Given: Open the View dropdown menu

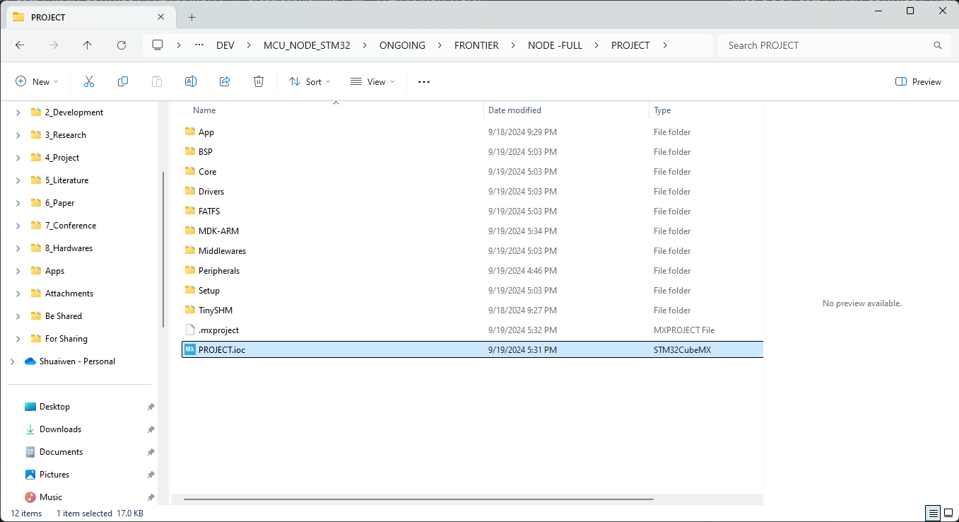Looking at the screenshot, I should [x=372, y=82].
